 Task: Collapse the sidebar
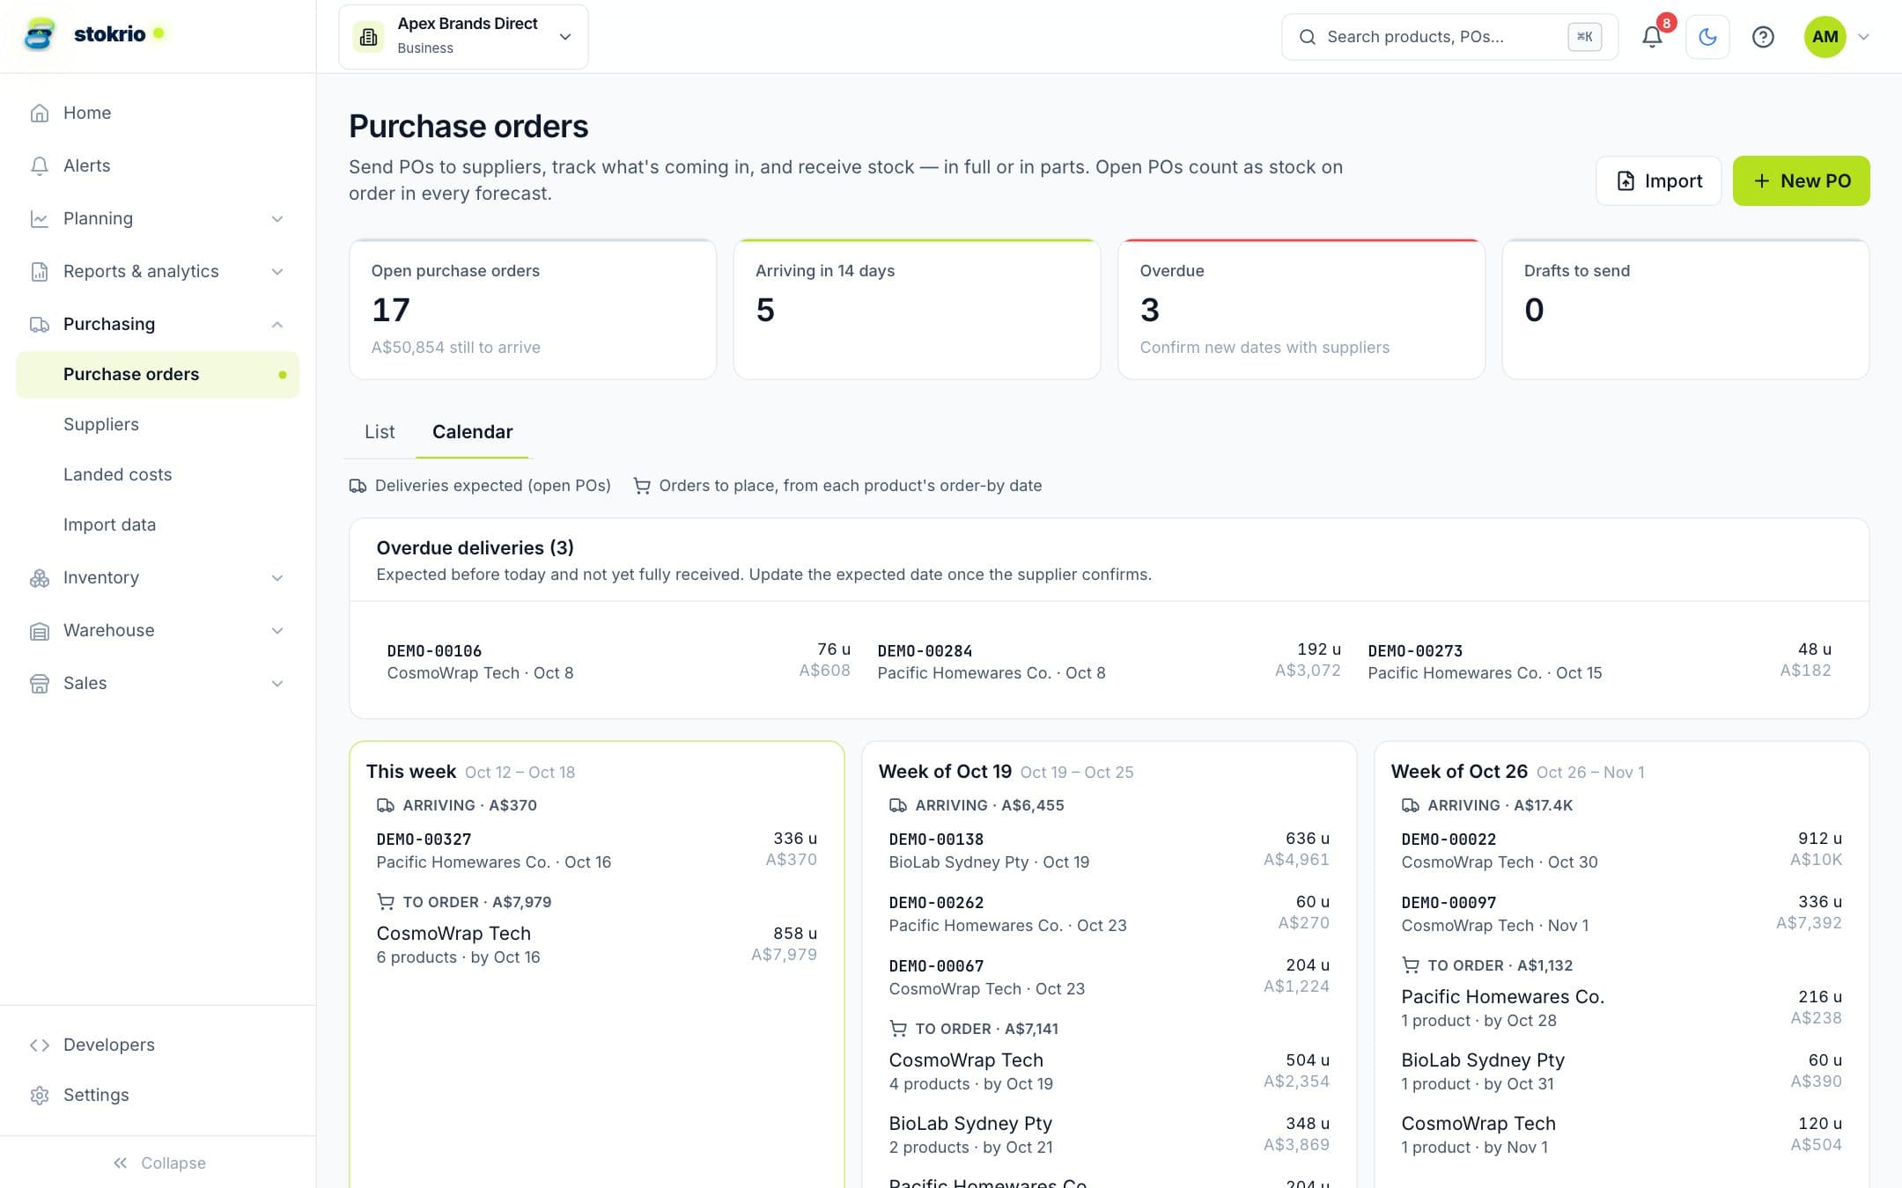158,1162
